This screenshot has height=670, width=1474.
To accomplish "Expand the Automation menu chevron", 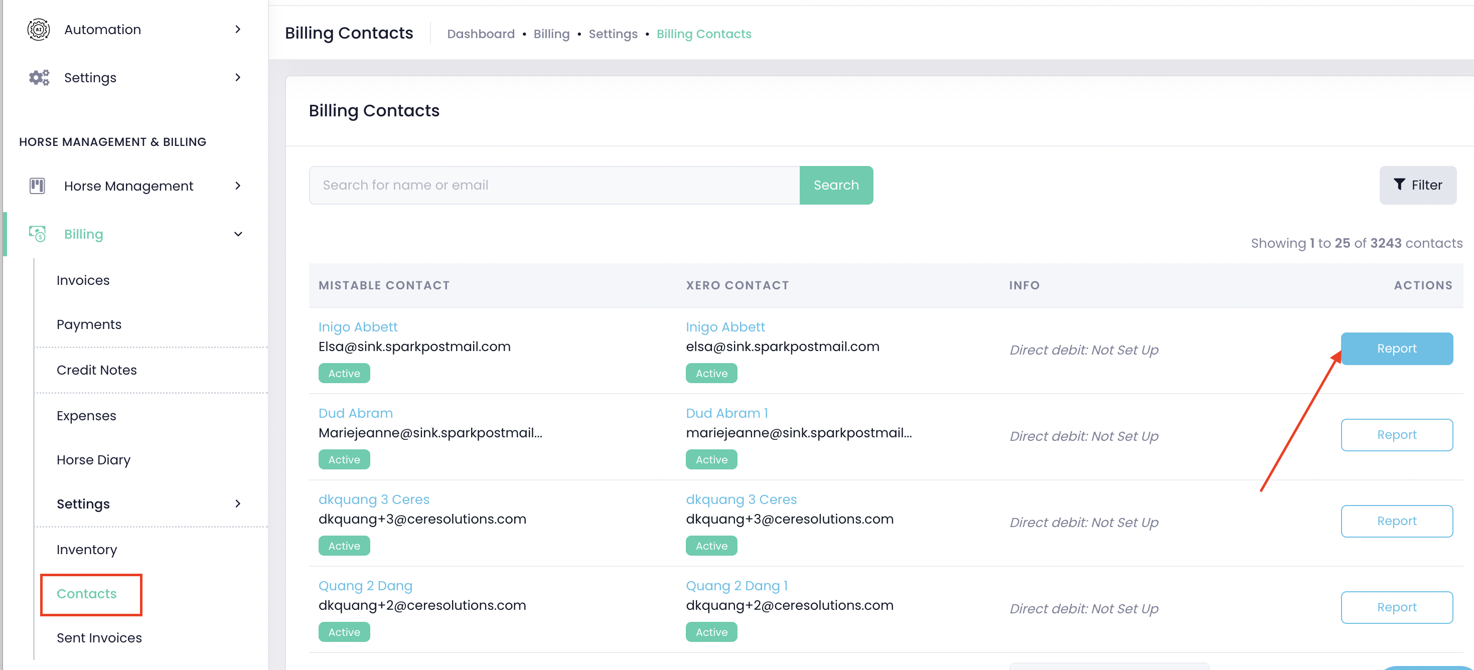I will click(238, 29).
